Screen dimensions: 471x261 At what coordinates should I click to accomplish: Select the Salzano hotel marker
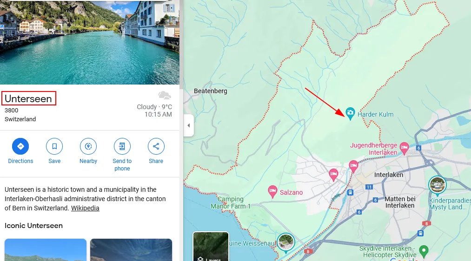272,192
